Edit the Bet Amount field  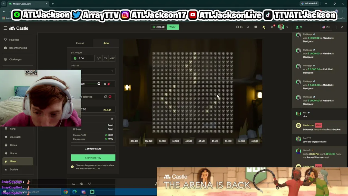[83, 58]
